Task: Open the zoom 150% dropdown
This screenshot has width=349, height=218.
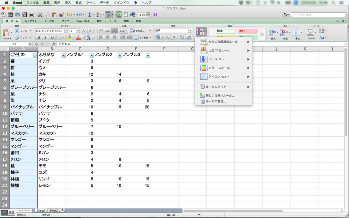Action: click(x=148, y=15)
